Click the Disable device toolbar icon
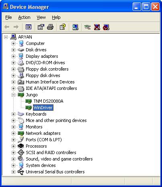 tap(106, 27)
